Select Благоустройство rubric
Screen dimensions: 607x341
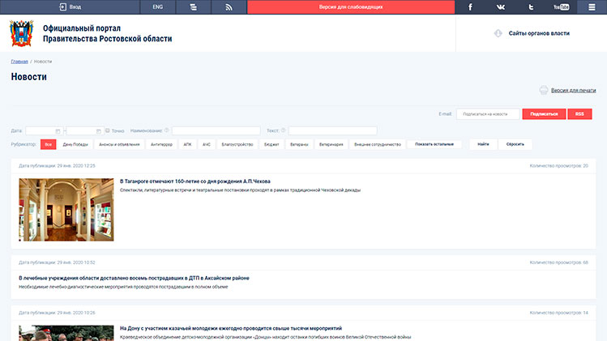[x=237, y=144]
